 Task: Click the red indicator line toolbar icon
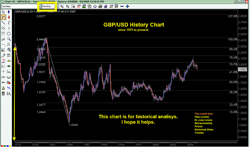(x=79, y=6)
